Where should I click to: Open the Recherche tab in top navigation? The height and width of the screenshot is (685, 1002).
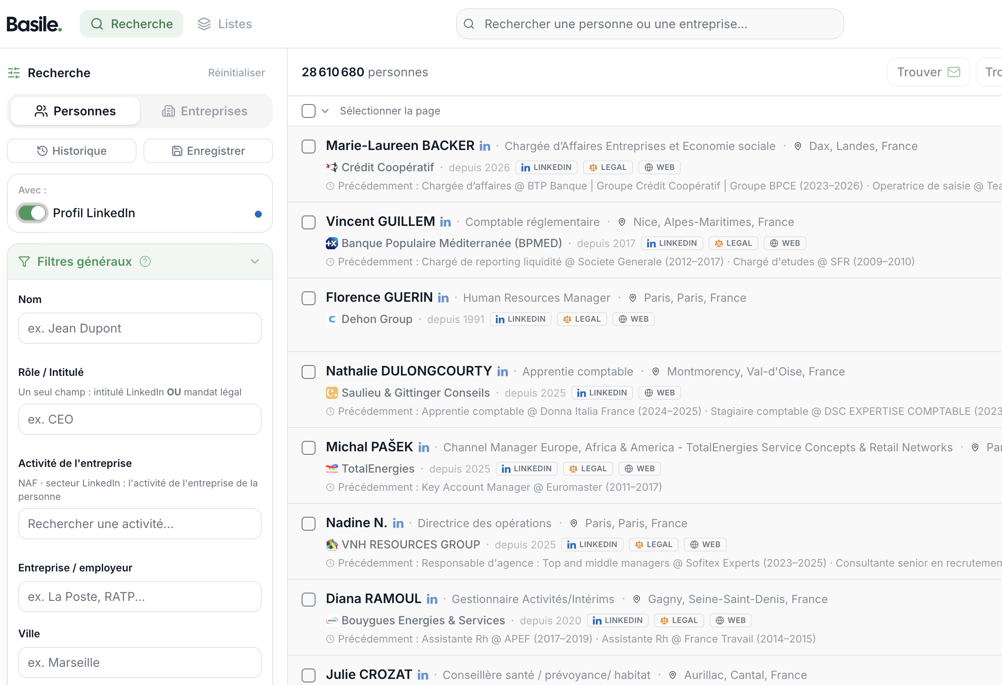click(132, 24)
